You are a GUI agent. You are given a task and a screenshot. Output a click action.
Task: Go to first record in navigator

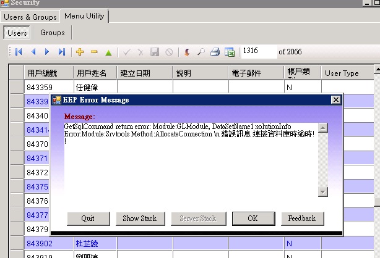click(x=19, y=52)
